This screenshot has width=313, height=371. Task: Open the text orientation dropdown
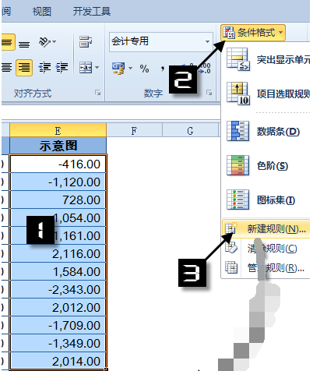coord(47,42)
